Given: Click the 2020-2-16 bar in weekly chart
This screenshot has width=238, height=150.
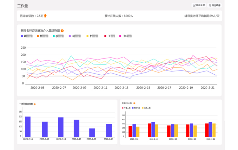Looking at the screenshot, I should pyautogui.click(x=28, y=126).
